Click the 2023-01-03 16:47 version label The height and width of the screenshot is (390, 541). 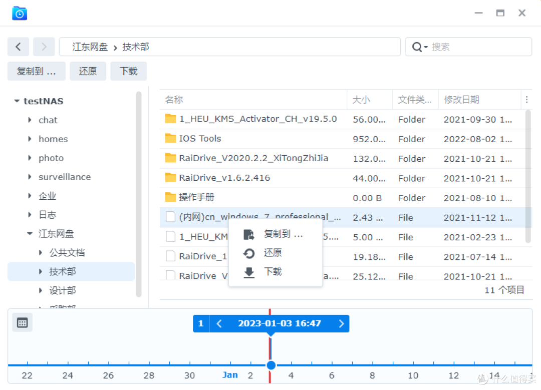coord(280,323)
